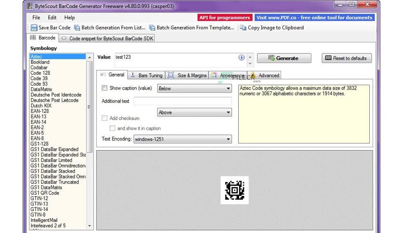The image size is (403, 233).
Task: Click the Value field upper scroll arrow
Action: pyautogui.click(x=250, y=57)
